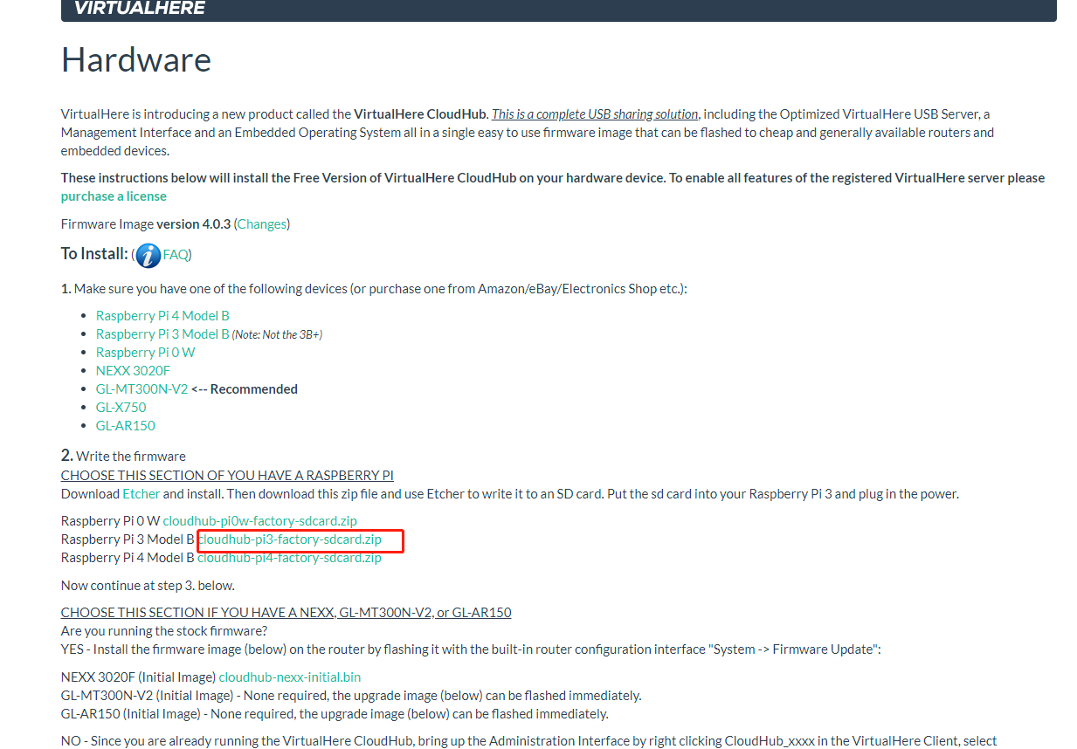Open the Changes link for firmware version
Viewport: 1077px width, 749px height.
(x=262, y=224)
